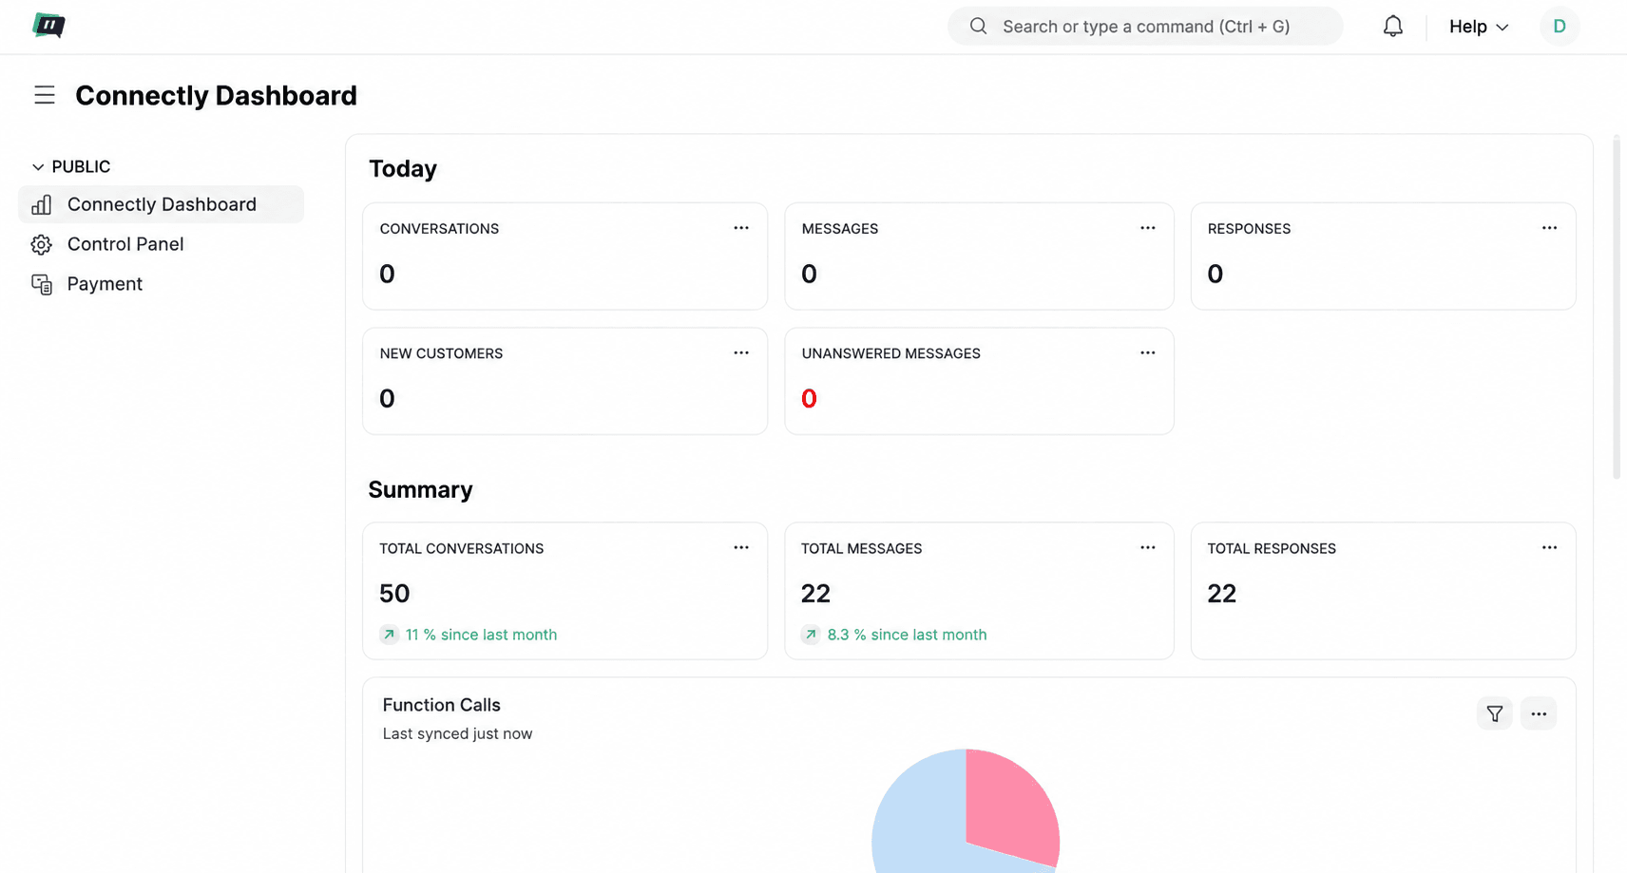Select Connectly Dashboard in sidebar

pyautogui.click(x=162, y=204)
